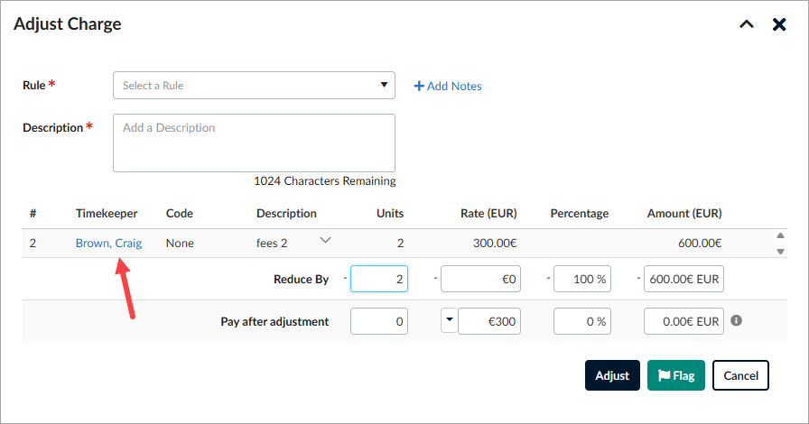Click Pay after adjustment 0.00€ EUR field
809x424 pixels.
(683, 321)
